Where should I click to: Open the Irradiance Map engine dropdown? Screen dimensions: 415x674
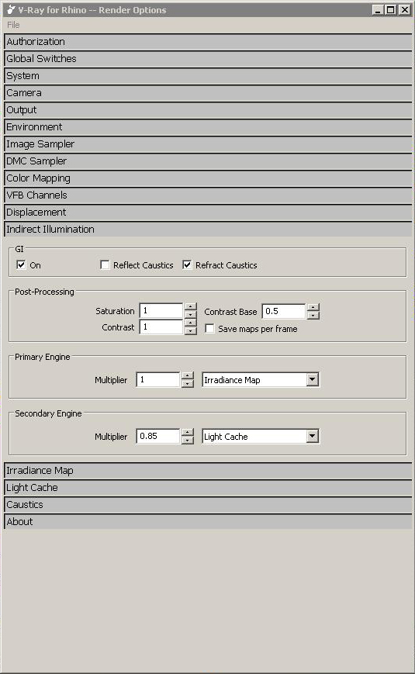click(313, 380)
